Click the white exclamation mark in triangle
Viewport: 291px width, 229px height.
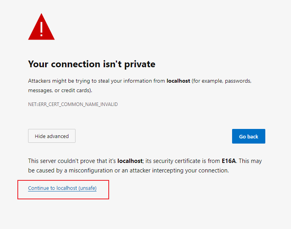coord(41,28)
